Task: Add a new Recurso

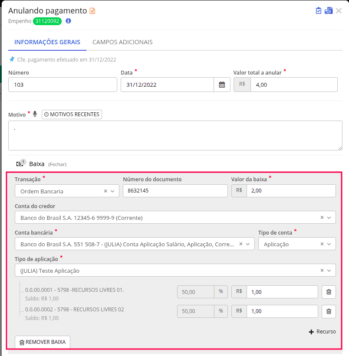Action: click(x=323, y=332)
